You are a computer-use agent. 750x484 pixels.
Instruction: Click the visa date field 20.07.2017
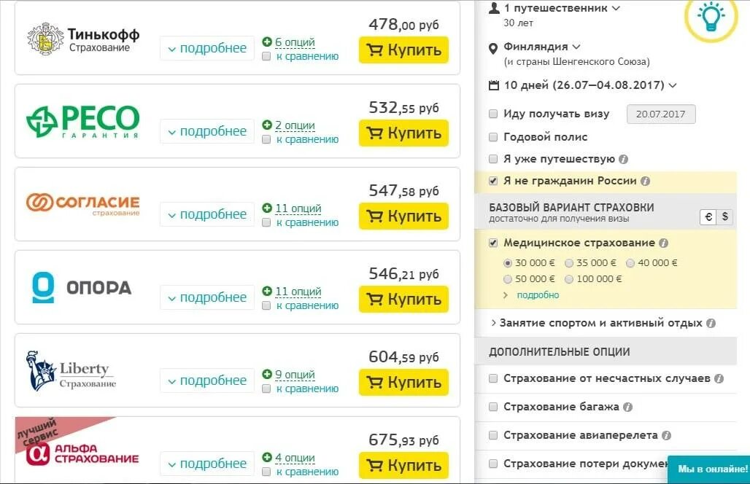pos(661,114)
